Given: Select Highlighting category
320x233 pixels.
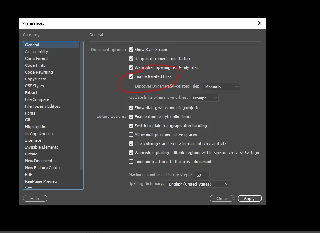Looking at the screenshot, I should tap(51, 127).
